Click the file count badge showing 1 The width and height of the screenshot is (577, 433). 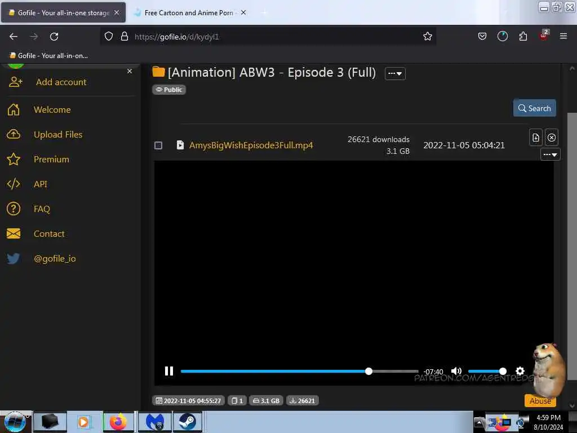click(x=237, y=401)
